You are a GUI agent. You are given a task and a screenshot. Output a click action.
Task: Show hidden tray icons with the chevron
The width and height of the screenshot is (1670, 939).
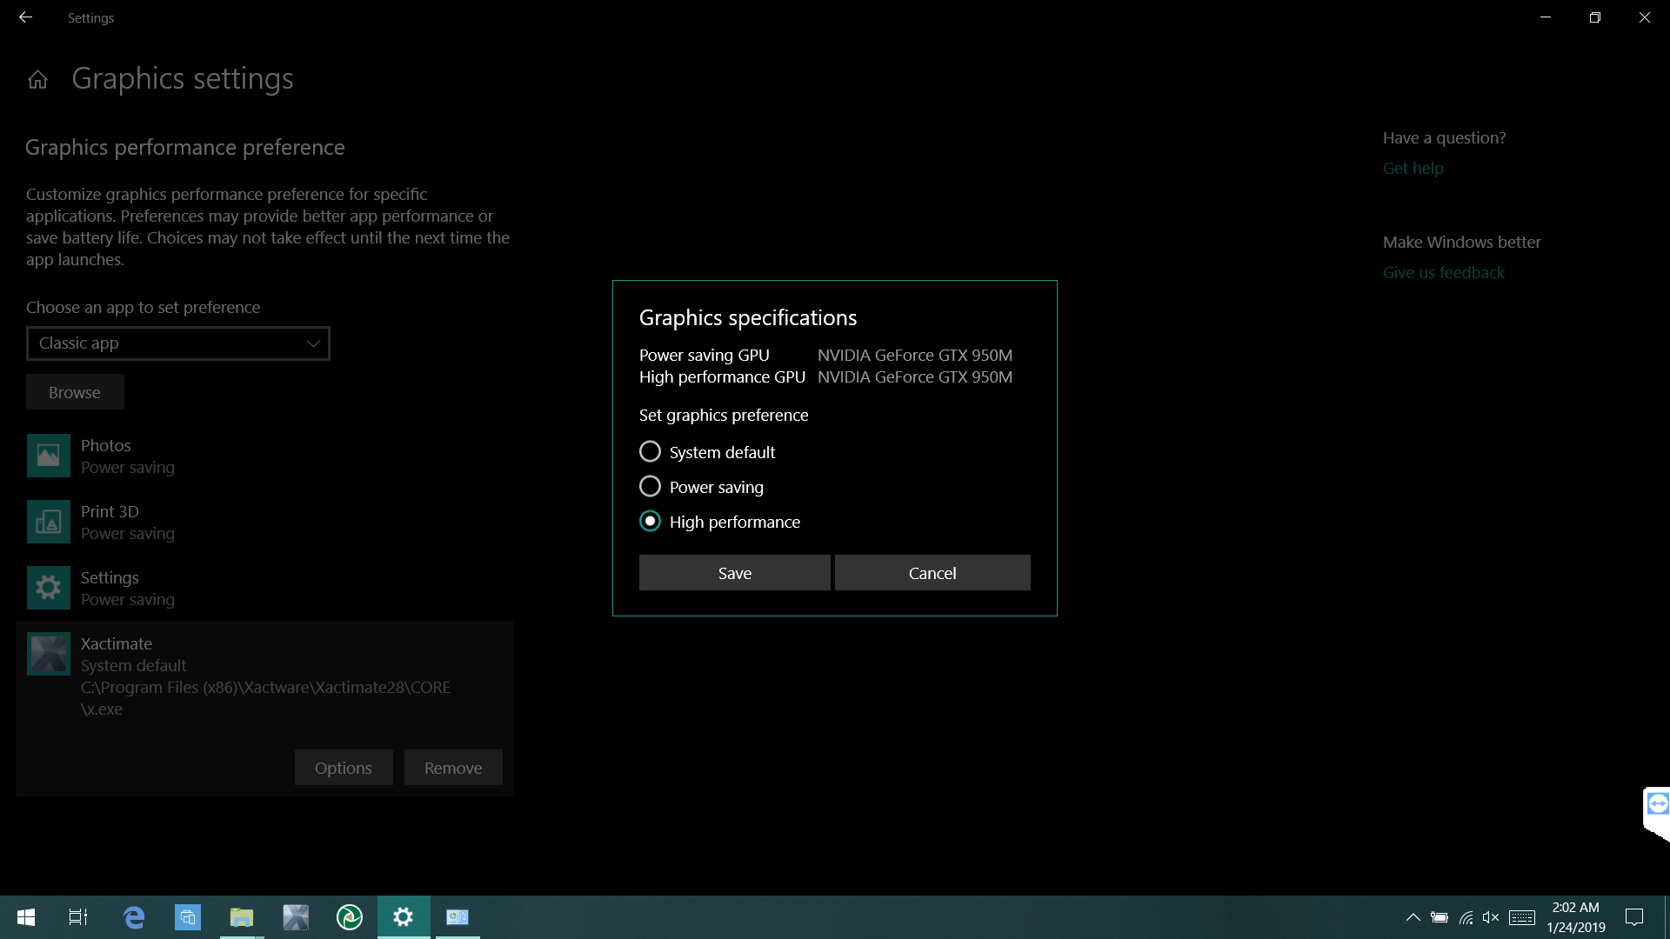(1413, 917)
